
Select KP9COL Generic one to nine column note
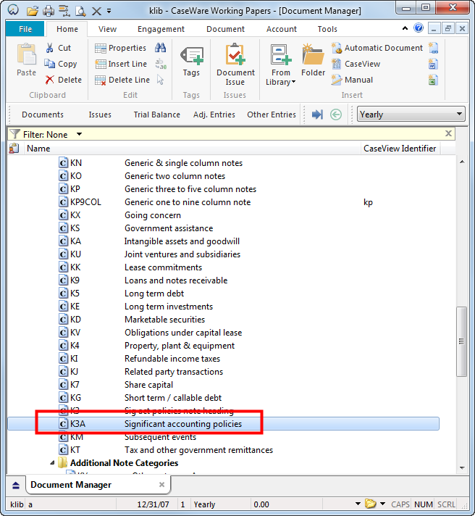(154, 202)
